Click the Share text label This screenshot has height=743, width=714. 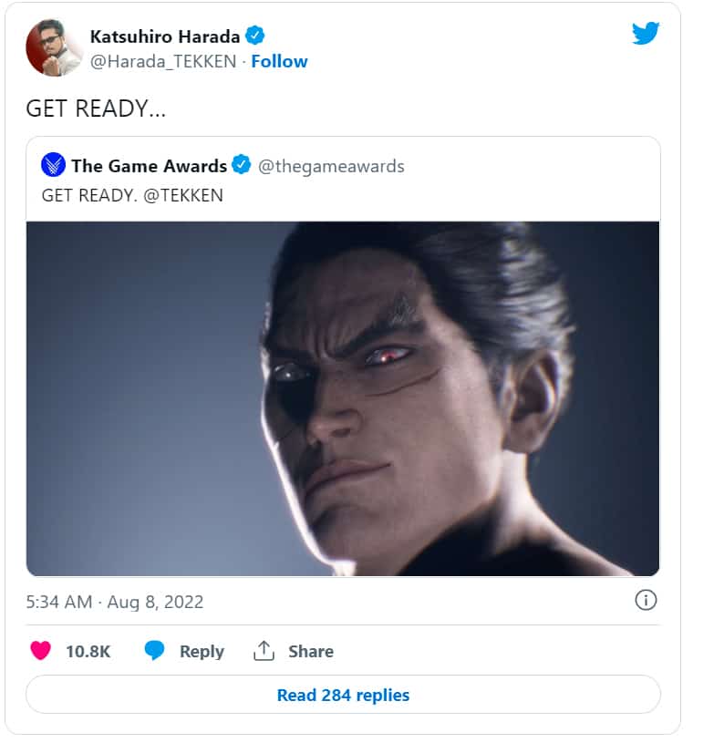pos(310,651)
